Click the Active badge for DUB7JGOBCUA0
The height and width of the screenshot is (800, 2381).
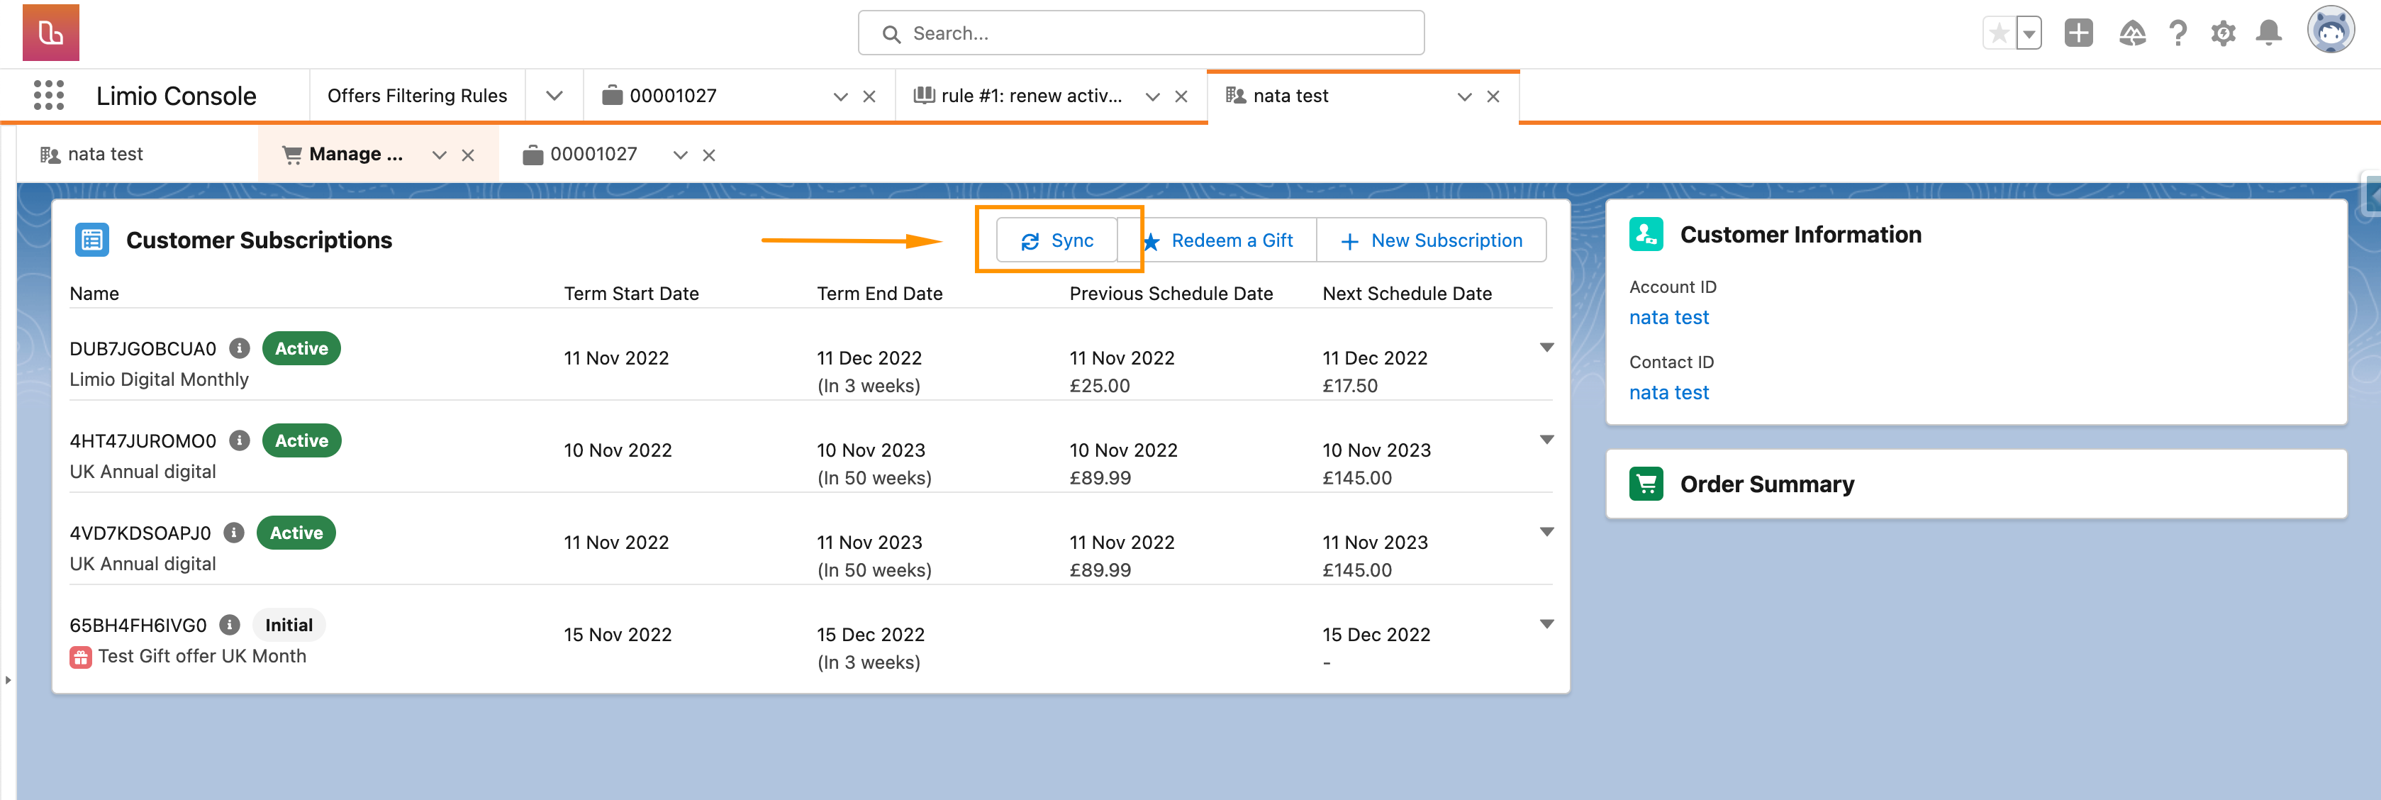click(301, 349)
